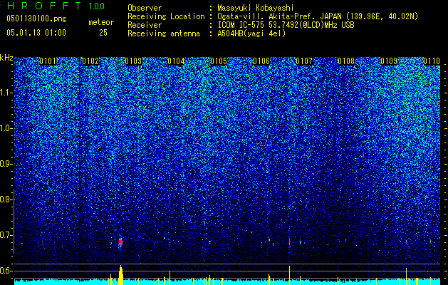Click the kHz axis unit label
This screenshot has height=285, width=448.
coord(6,58)
